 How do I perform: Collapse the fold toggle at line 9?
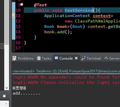22,4
